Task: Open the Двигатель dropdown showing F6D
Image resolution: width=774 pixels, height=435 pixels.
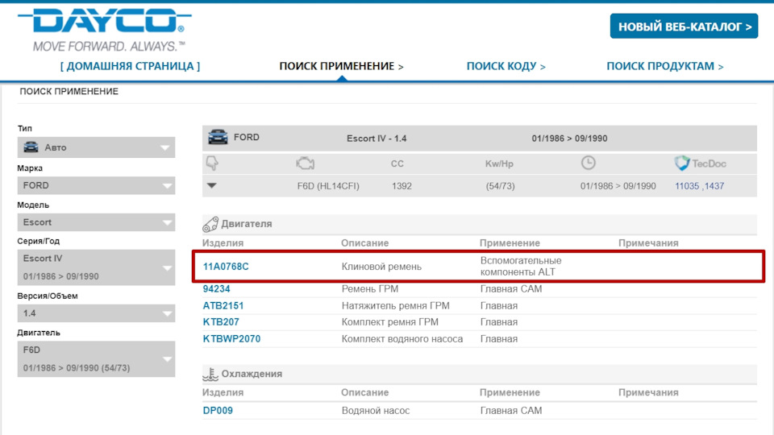Action: pos(96,359)
